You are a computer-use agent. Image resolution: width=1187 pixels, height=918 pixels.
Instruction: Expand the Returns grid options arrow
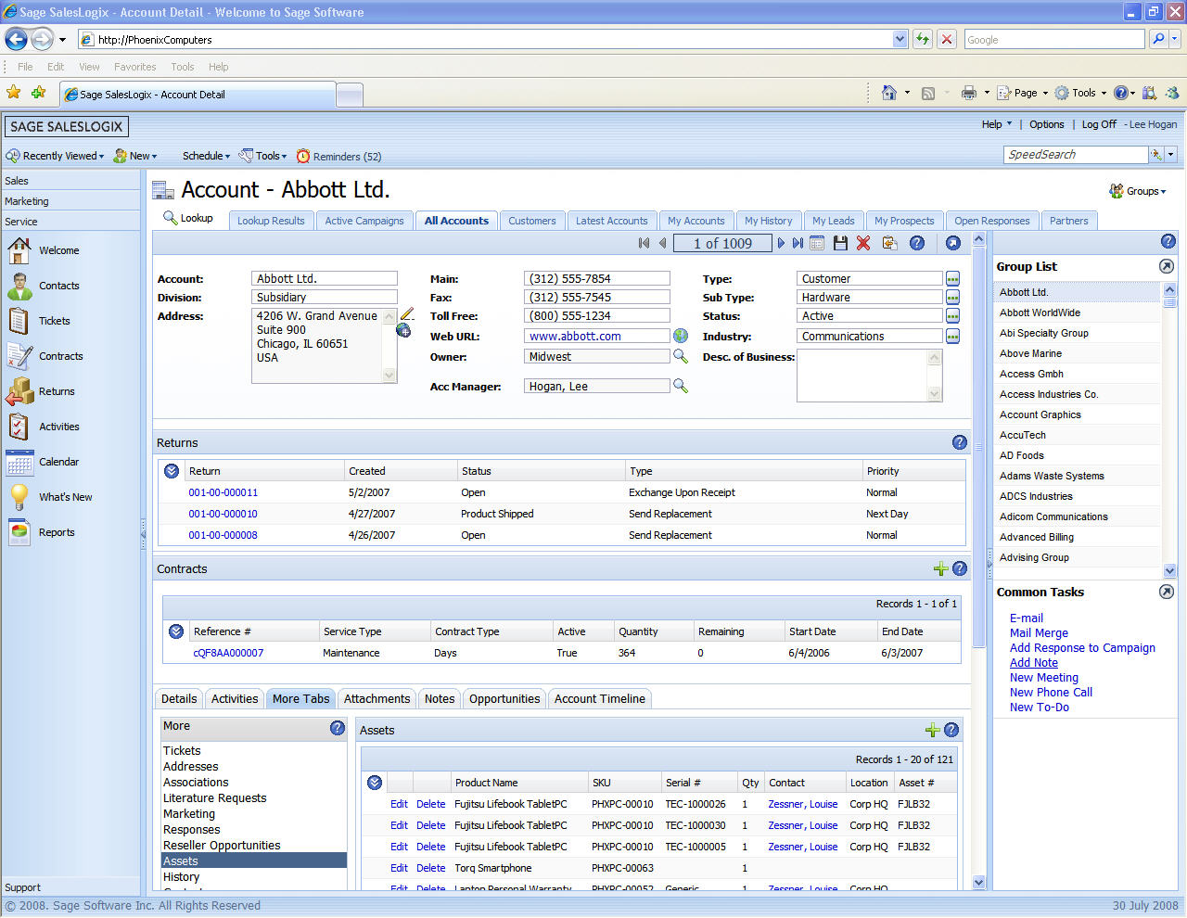click(172, 471)
